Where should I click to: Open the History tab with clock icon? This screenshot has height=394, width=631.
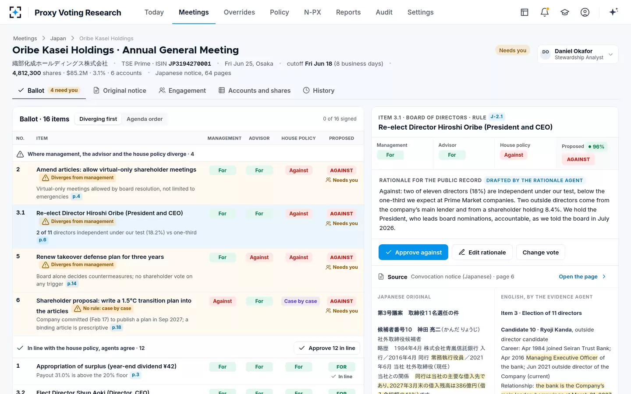(319, 91)
